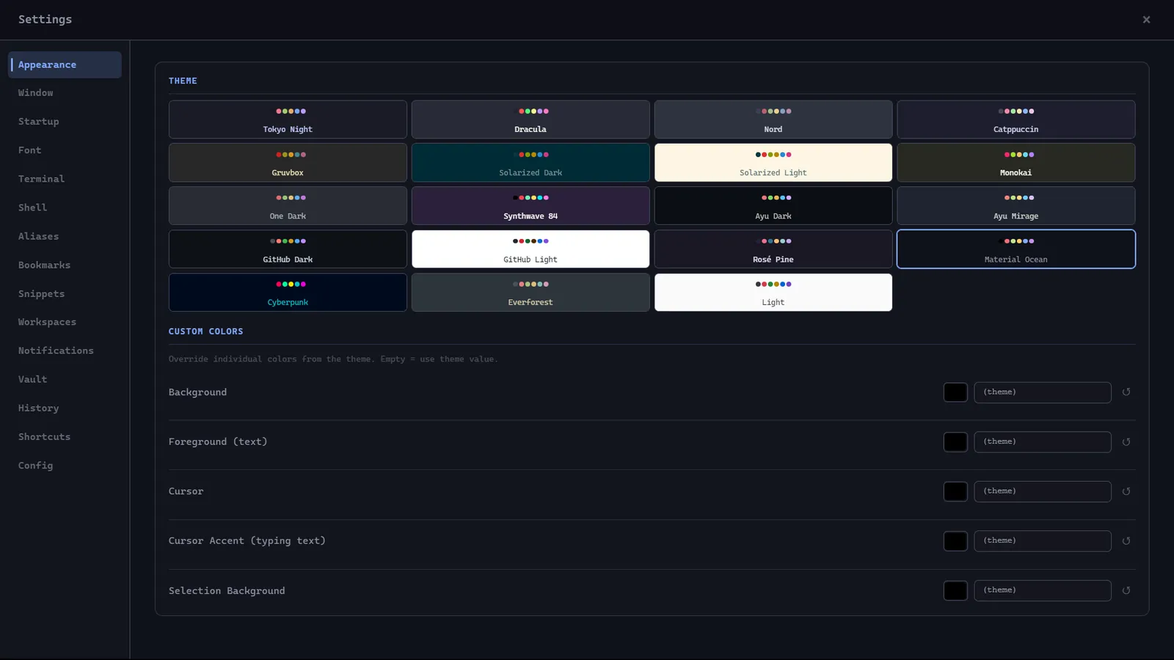Select the Cyberpunk theme

tap(288, 293)
